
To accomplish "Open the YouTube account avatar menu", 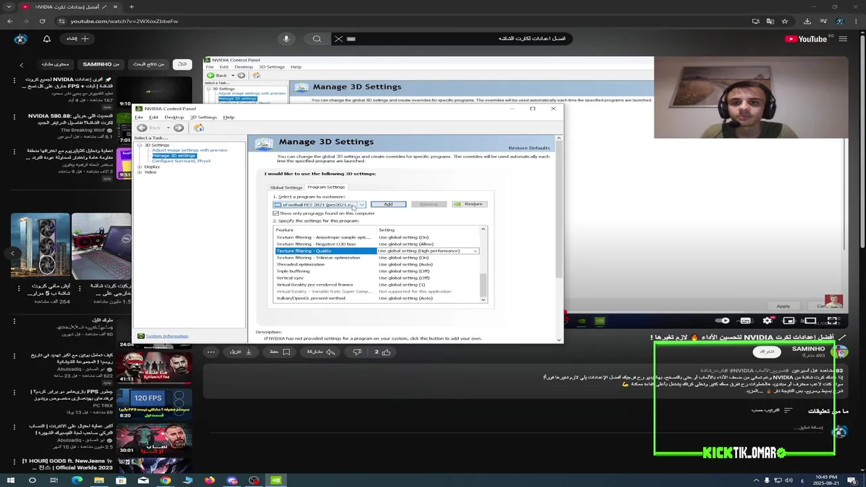I will click(20, 39).
